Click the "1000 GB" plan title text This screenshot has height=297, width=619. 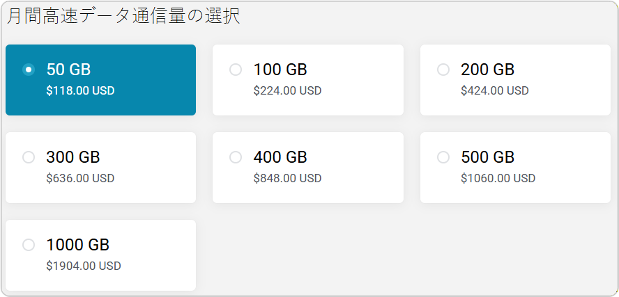coord(77,245)
